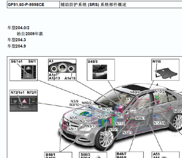
Task: Click the N3/9 label by the green module
Action: 74,118
